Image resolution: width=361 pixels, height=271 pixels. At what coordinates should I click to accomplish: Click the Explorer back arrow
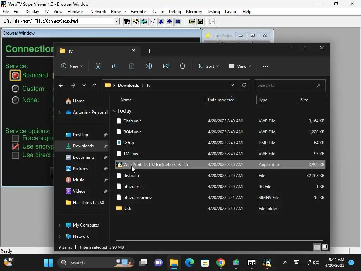point(61,85)
